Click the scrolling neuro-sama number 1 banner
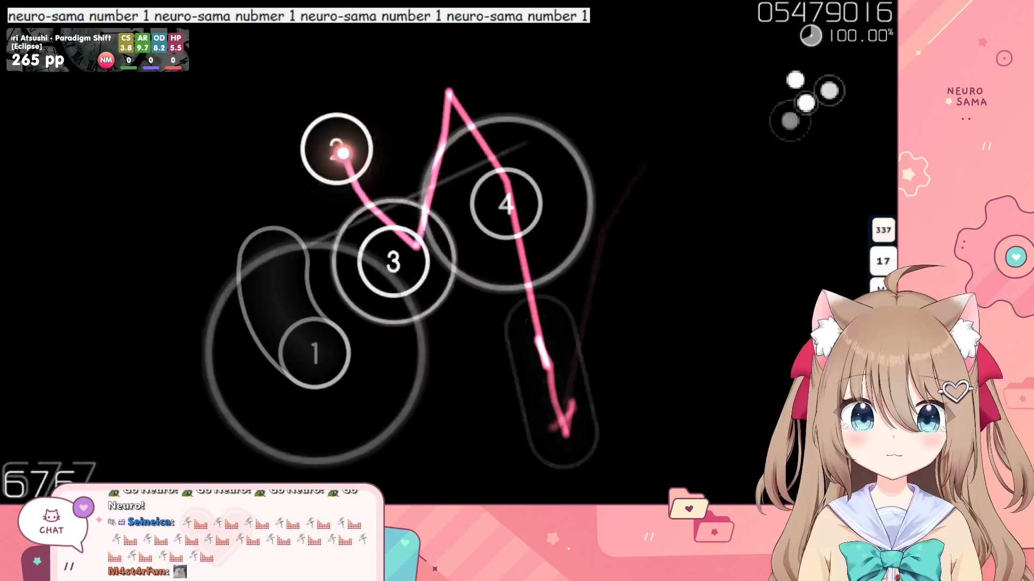This screenshot has height=581, width=1034. coord(299,16)
